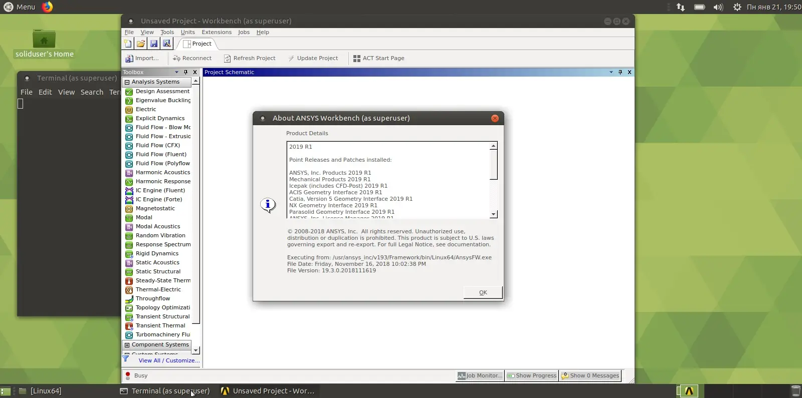
Task: Launch Firefox from the top panel
Action: click(47, 7)
